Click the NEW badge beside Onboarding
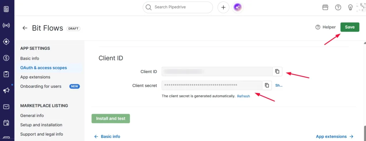 (x=74, y=86)
